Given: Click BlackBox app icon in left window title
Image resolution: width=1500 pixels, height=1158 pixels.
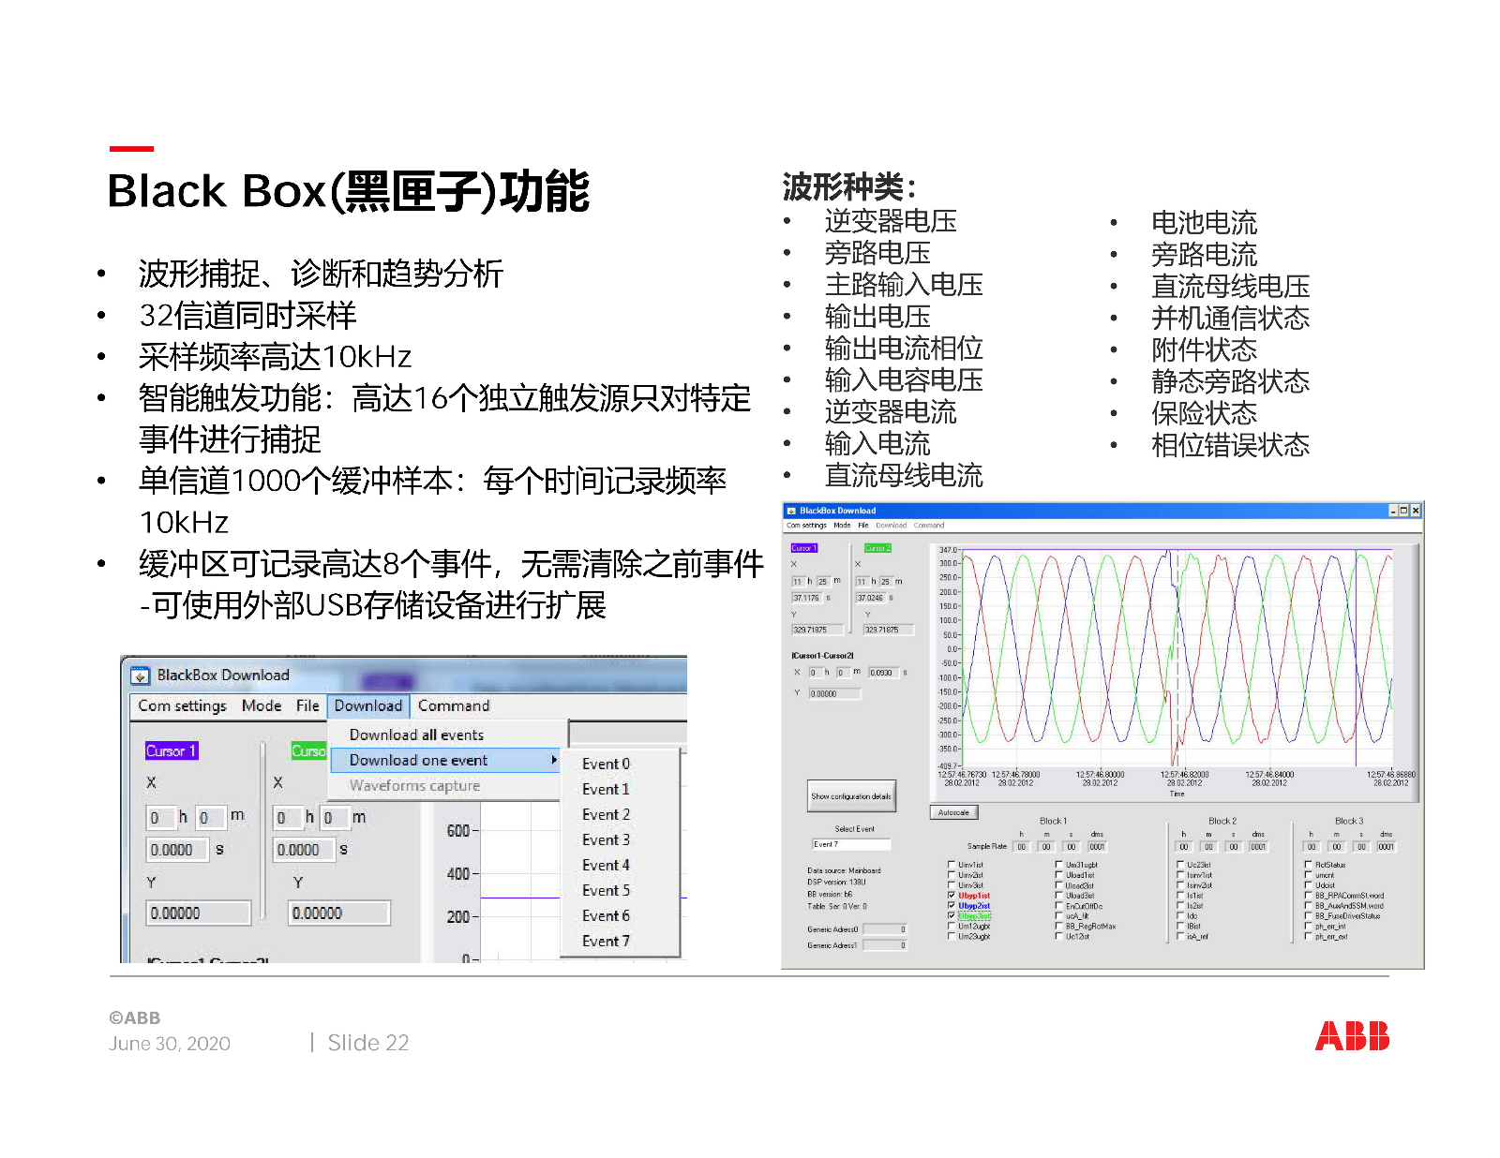Looking at the screenshot, I should [141, 675].
